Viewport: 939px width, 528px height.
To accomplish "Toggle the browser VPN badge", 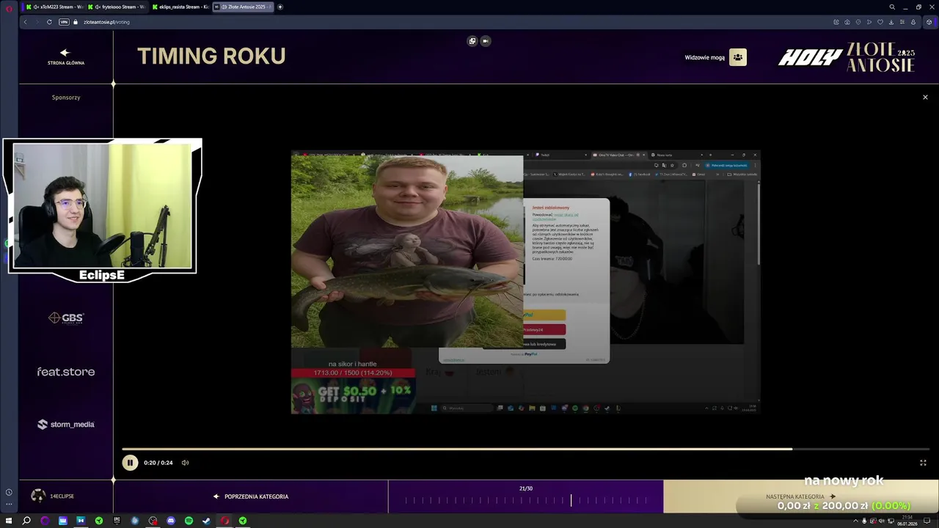I will (64, 22).
